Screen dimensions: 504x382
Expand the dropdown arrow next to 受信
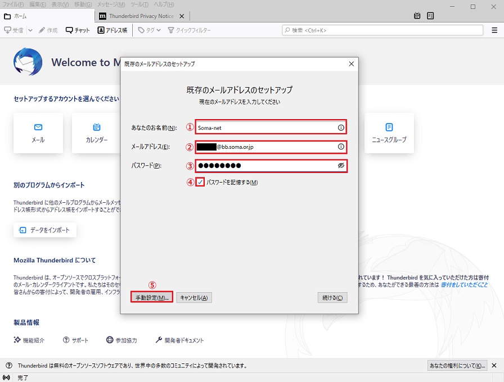coord(30,30)
